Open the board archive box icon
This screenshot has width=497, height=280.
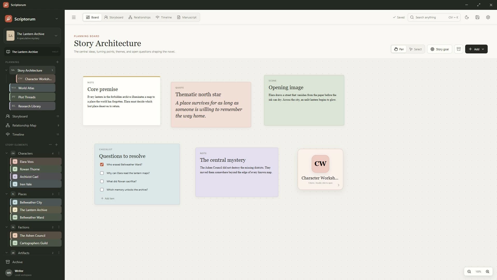[458, 49]
